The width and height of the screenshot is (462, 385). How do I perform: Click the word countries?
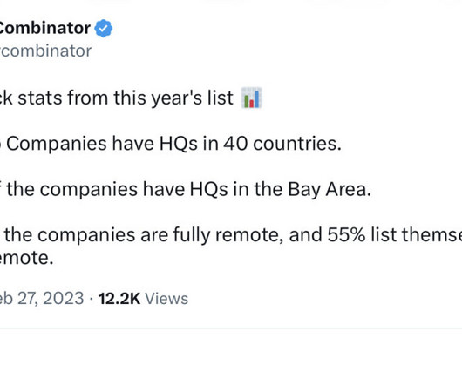pos(297,144)
